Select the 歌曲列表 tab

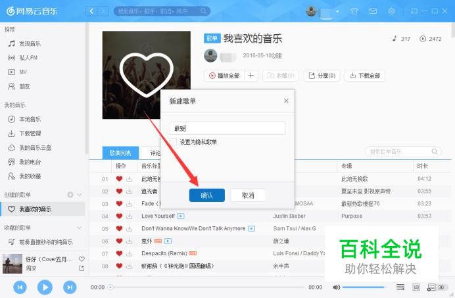pos(120,153)
